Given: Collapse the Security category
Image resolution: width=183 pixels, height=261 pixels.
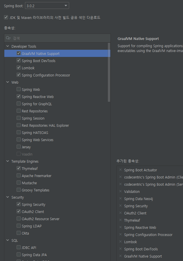Looking at the screenshot, I should (x=8, y=197).
